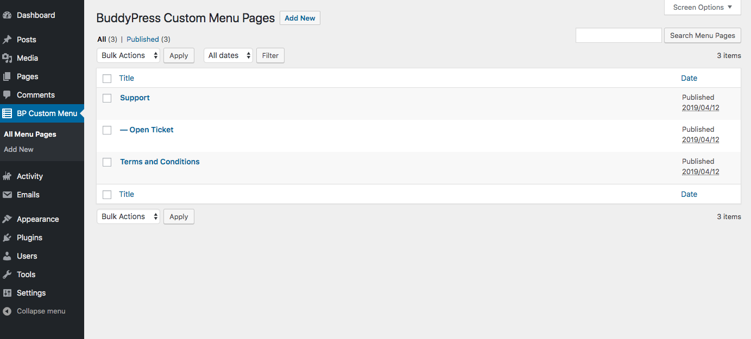Click the Users person icon
Screen dimensions: 751x339
click(x=7, y=256)
